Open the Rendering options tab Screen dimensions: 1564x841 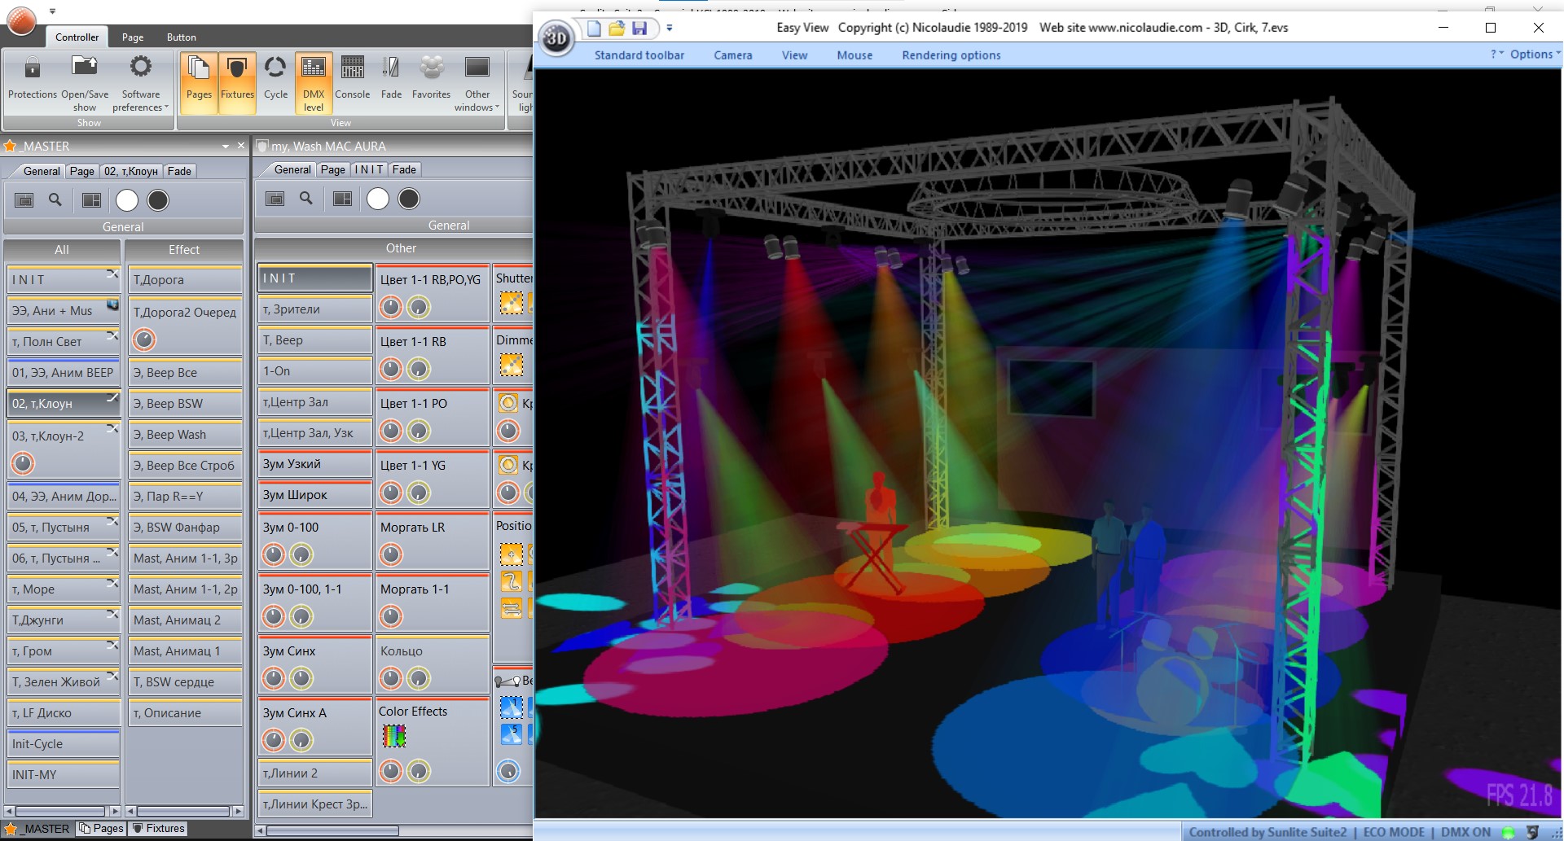click(x=951, y=55)
